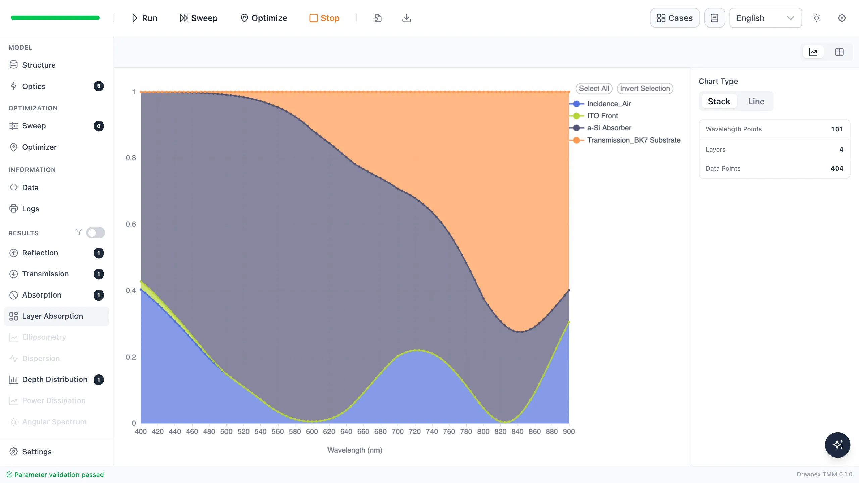This screenshot has height=483, width=859.
Task: Open the AI assistant sparkle button
Action: 838,445
